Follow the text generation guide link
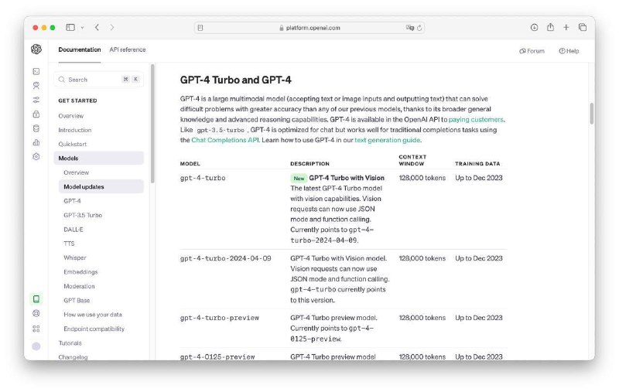Image resolution: width=619 pixels, height=392 pixels. click(x=388, y=140)
